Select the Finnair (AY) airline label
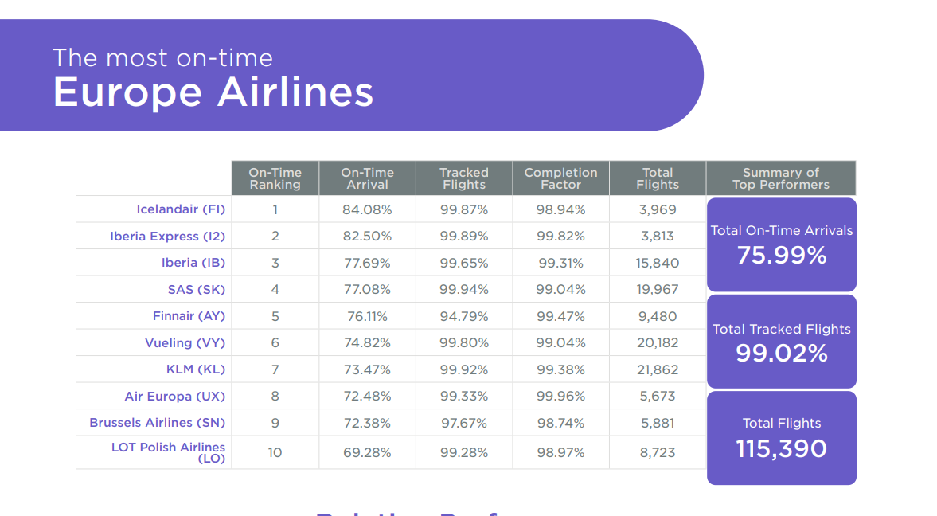937x516 pixels. 189,316
